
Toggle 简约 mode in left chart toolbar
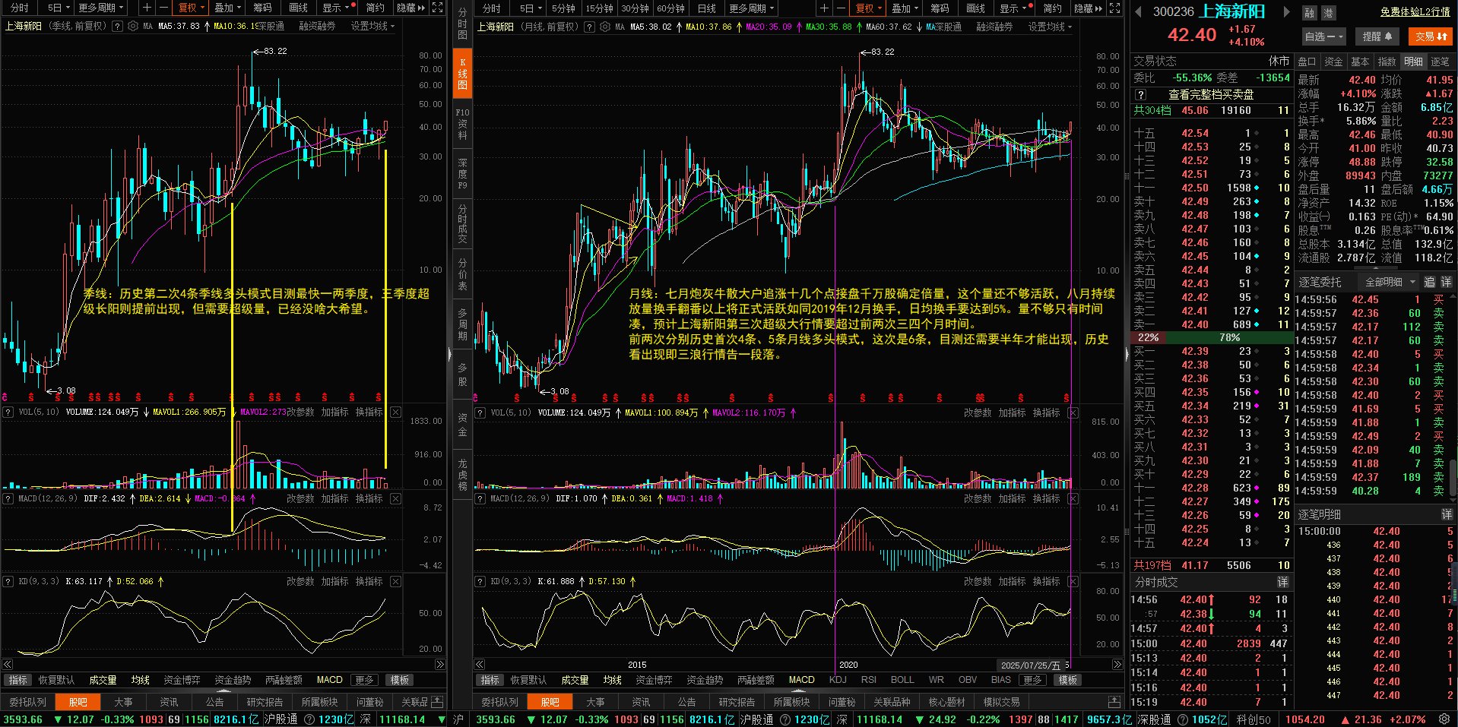click(376, 8)
